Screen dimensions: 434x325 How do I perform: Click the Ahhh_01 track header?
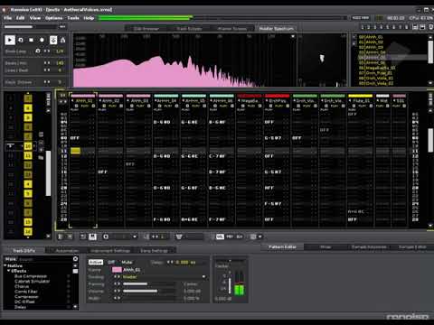pos(83,100)
